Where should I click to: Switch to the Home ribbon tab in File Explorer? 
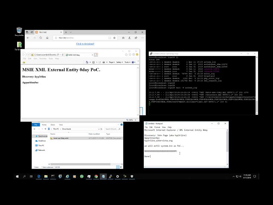click(x=44, y=125)
